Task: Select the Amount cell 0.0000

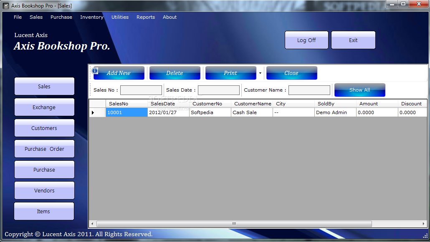Action: (377, 112)
